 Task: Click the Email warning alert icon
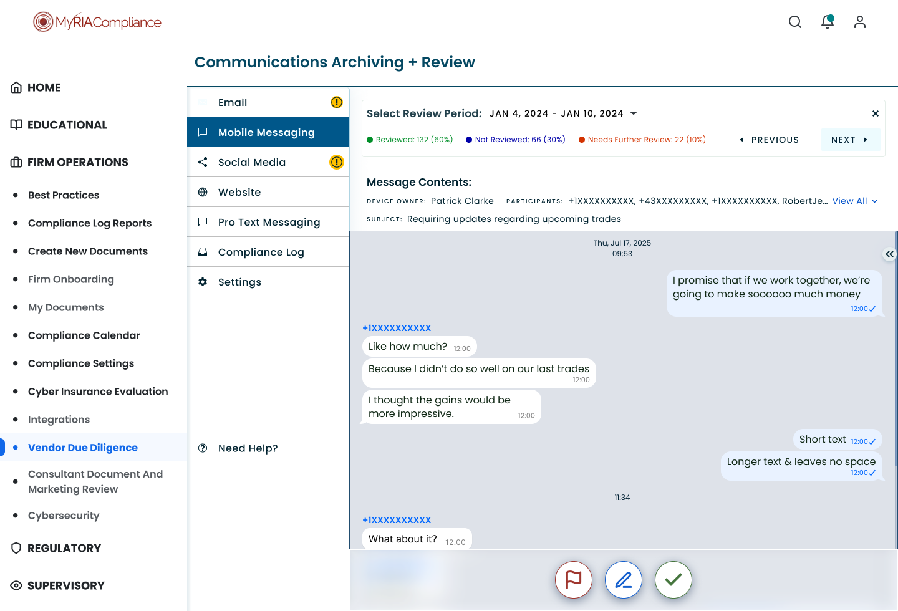point(337,102)
